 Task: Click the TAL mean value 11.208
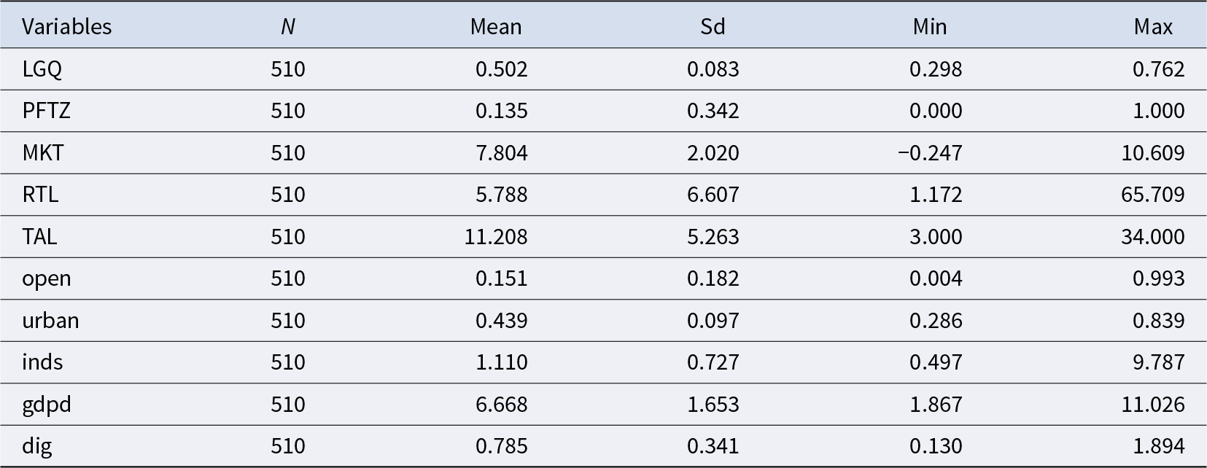496,237
